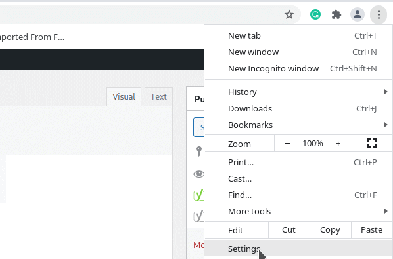Viewport: 393px width, 259px height.
Task: Enter fullscreen mode from Zoom row
Action: 372,143
